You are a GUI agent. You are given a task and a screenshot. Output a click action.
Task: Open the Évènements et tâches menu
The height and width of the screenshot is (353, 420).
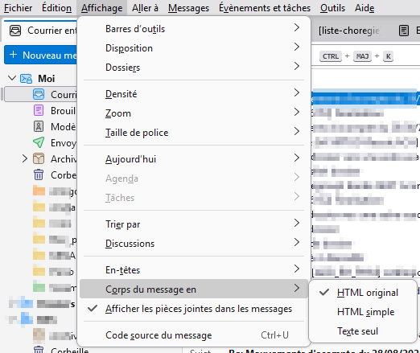265,8
